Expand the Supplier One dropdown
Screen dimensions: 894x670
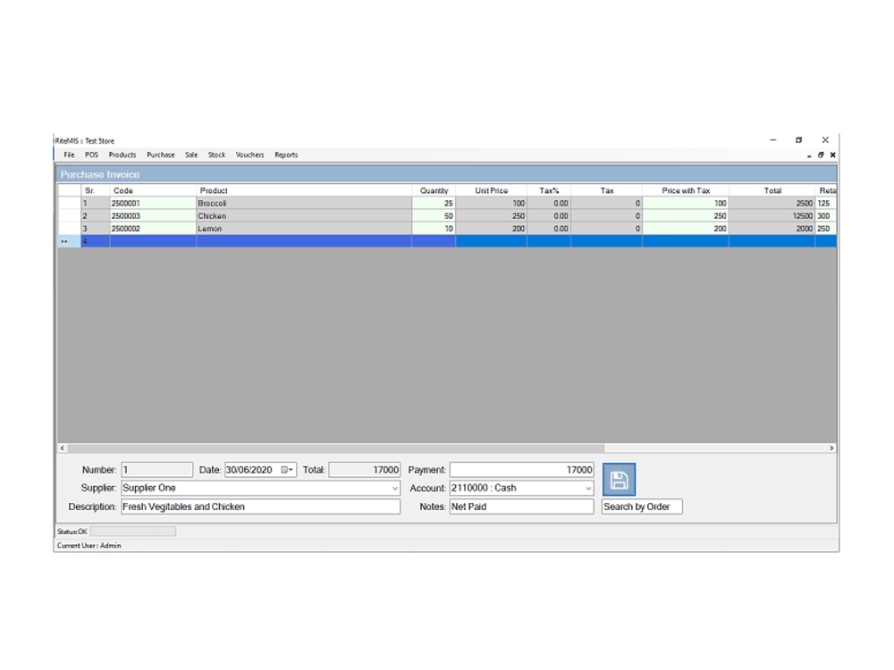click(x=396, y=488)
